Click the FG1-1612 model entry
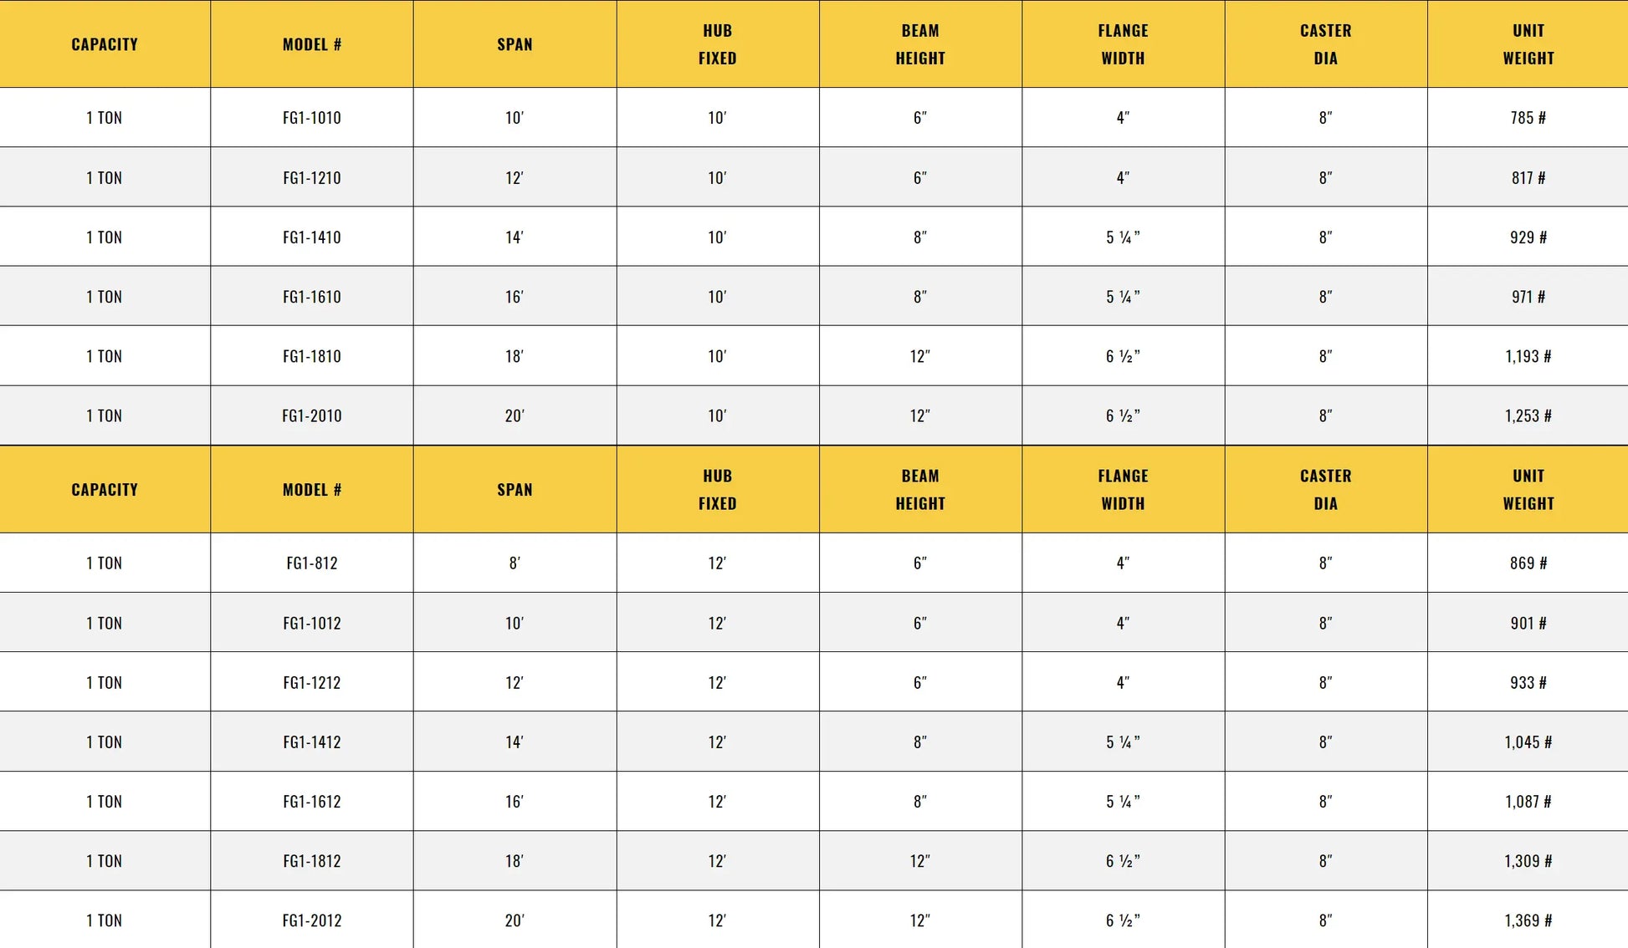This screenshot has width=1628, height=948. (x=312, y=801)
